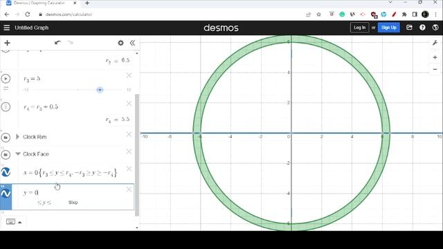
Task: Open a new browser tab
Action: 87,3
